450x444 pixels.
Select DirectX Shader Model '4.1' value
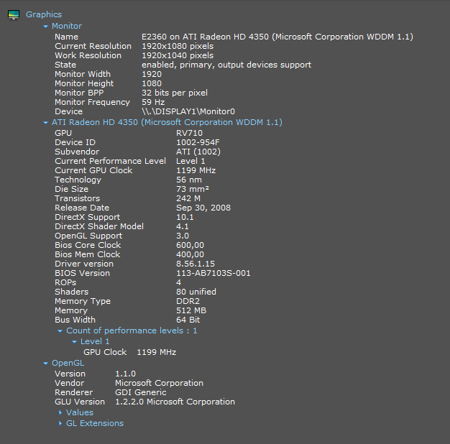(183, 226)
